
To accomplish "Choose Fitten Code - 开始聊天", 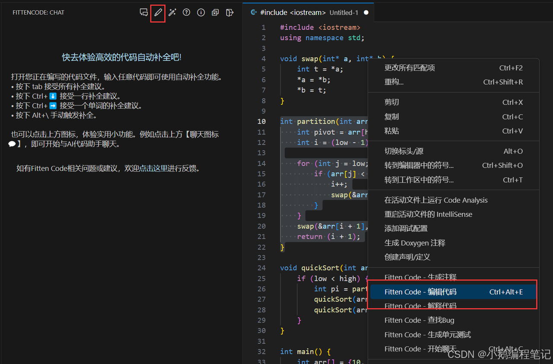I will coord(454,349).
